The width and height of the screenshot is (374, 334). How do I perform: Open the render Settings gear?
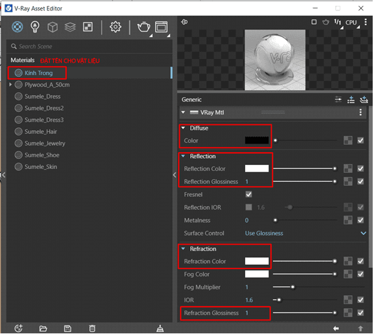[115, 27]
